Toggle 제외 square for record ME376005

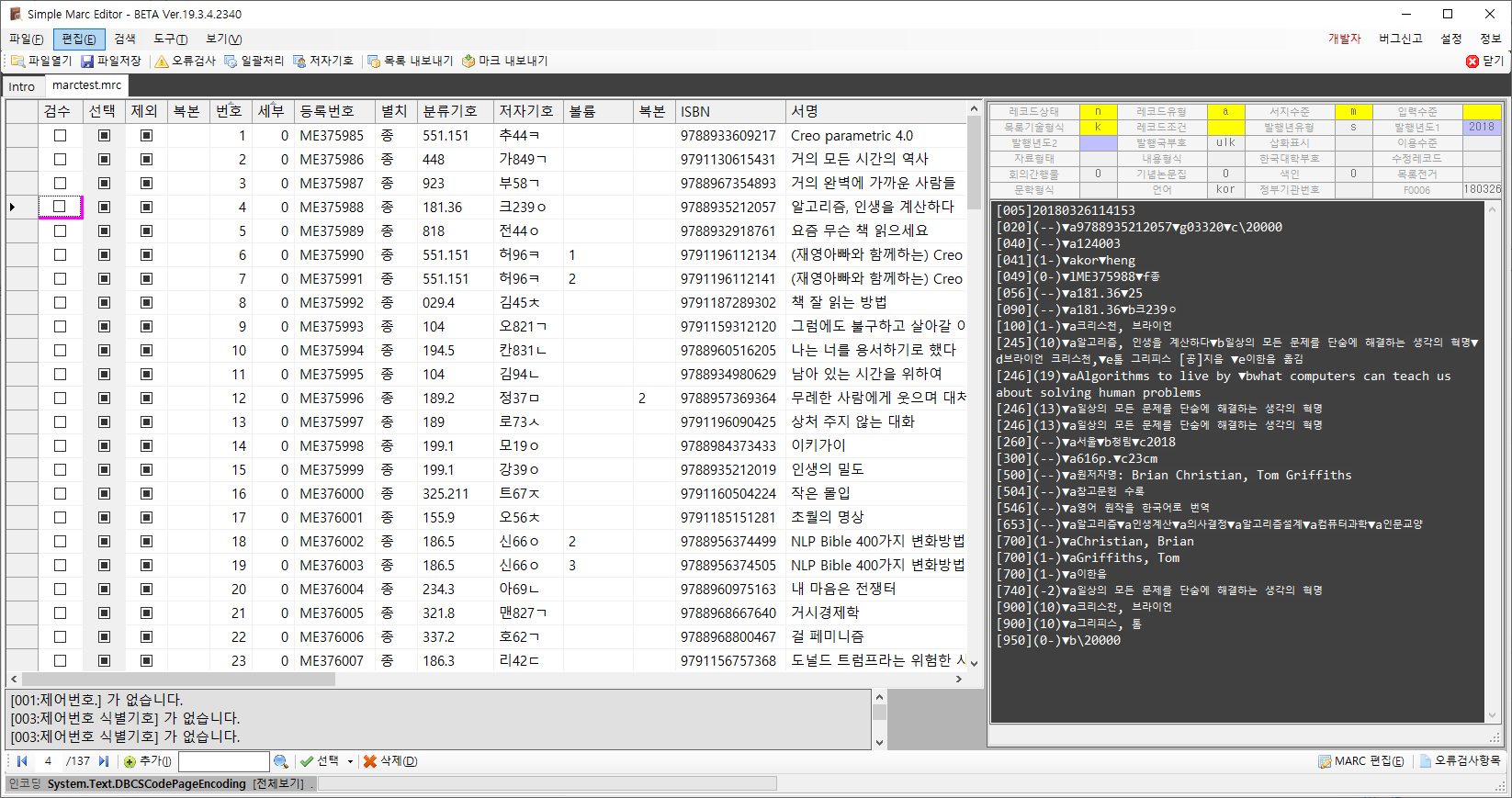[x=146, y=613]
